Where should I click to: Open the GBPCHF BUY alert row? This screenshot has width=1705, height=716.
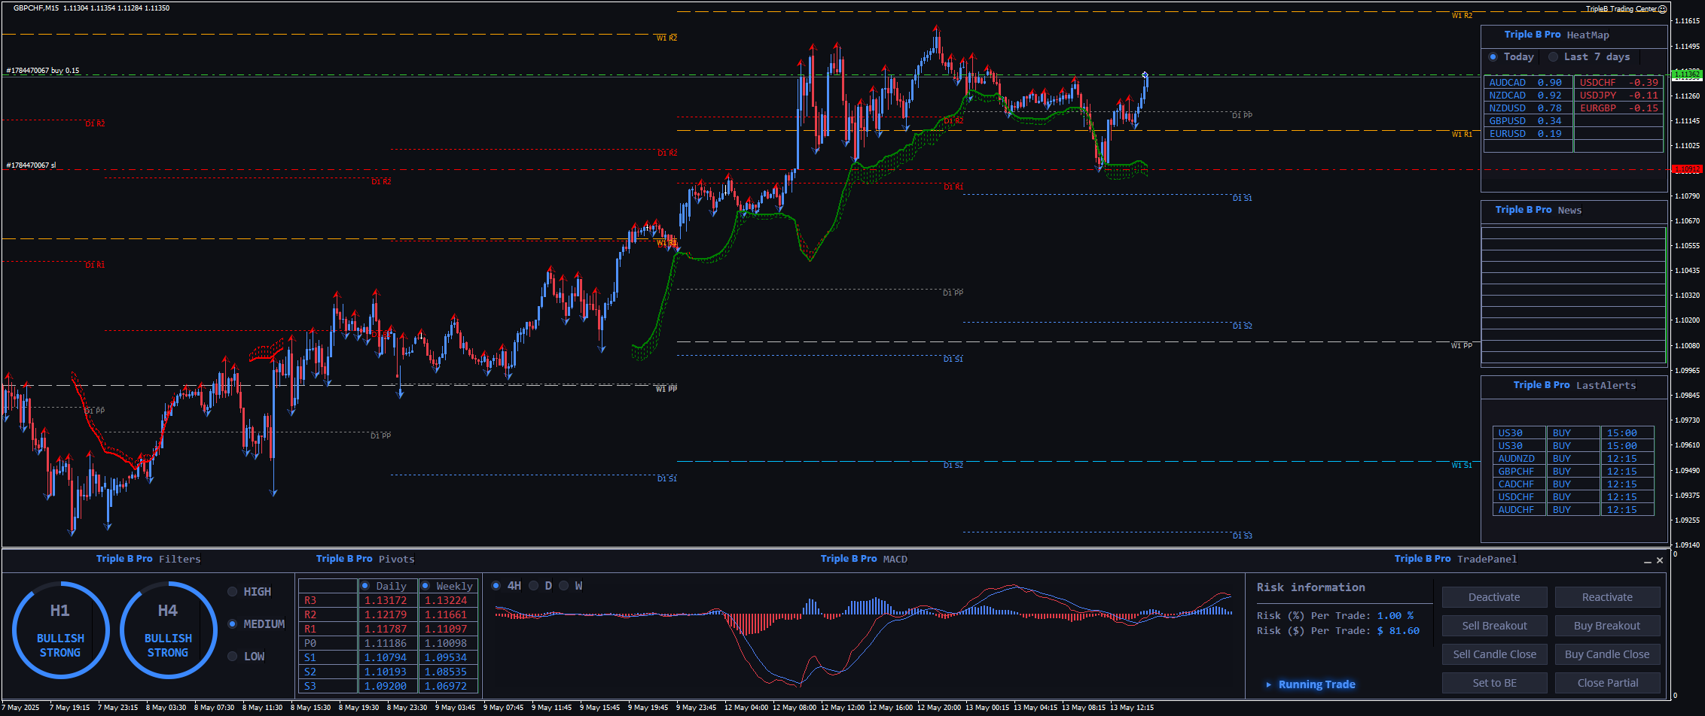[x=1572, y=472]
